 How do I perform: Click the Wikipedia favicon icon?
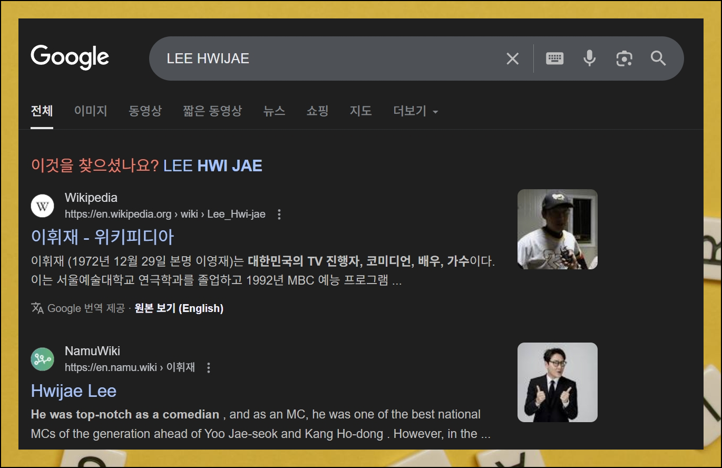[43, 206]
